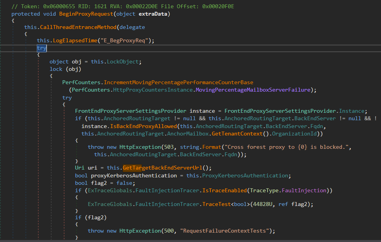
Task: Click HttpProxyCountersInstance field reference
Action: [x=153, y=90]
